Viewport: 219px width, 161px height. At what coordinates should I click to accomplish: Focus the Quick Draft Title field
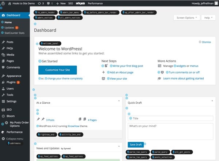point(170,118)
